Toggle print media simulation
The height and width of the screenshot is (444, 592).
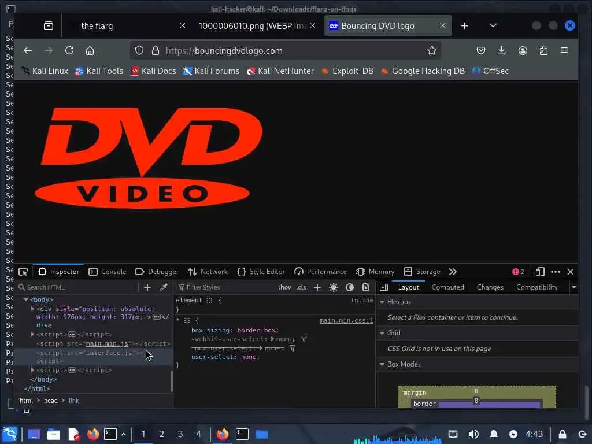[366, 287]
